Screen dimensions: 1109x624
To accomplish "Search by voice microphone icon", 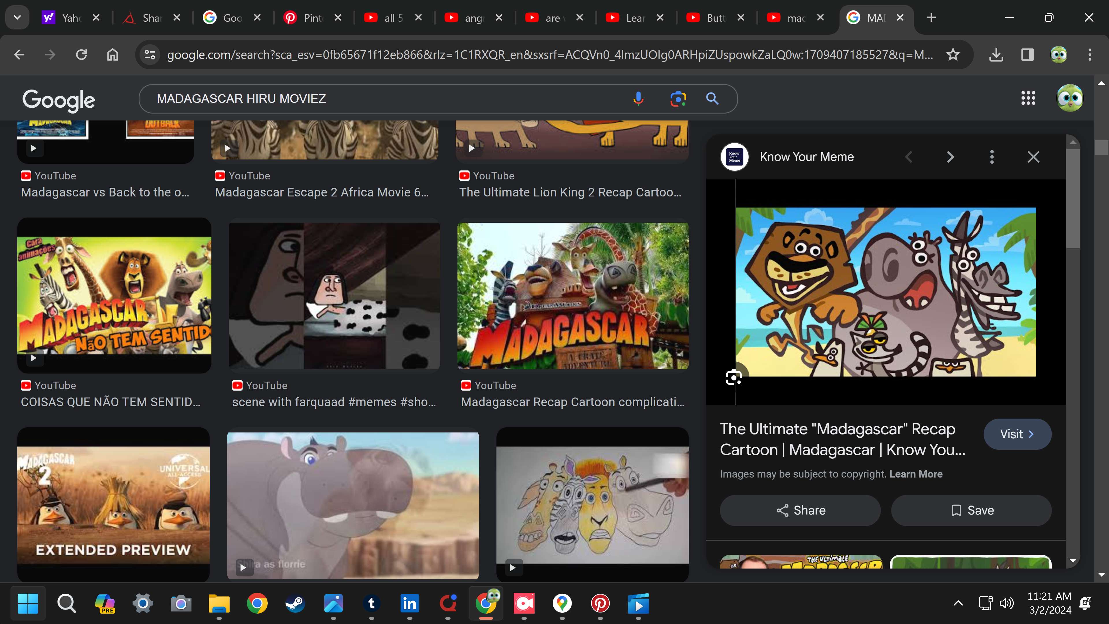I will (x=638, y=99).
